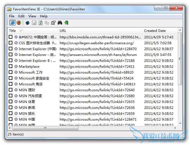This screenshot has height=145, width=190.
Task: Open the View menu
Action: point(32,16)
